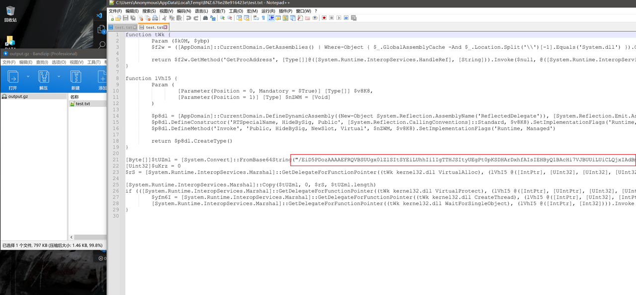Run macro multiple times icon
Screen dimensions: 636x295
pos(346,18)
